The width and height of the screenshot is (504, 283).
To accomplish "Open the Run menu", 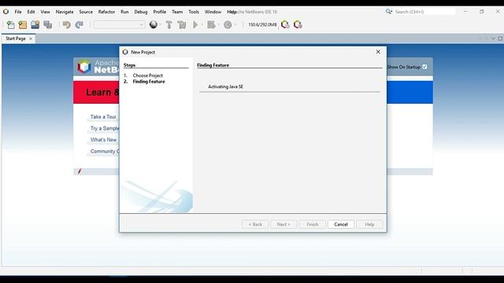I will point(124,12).
